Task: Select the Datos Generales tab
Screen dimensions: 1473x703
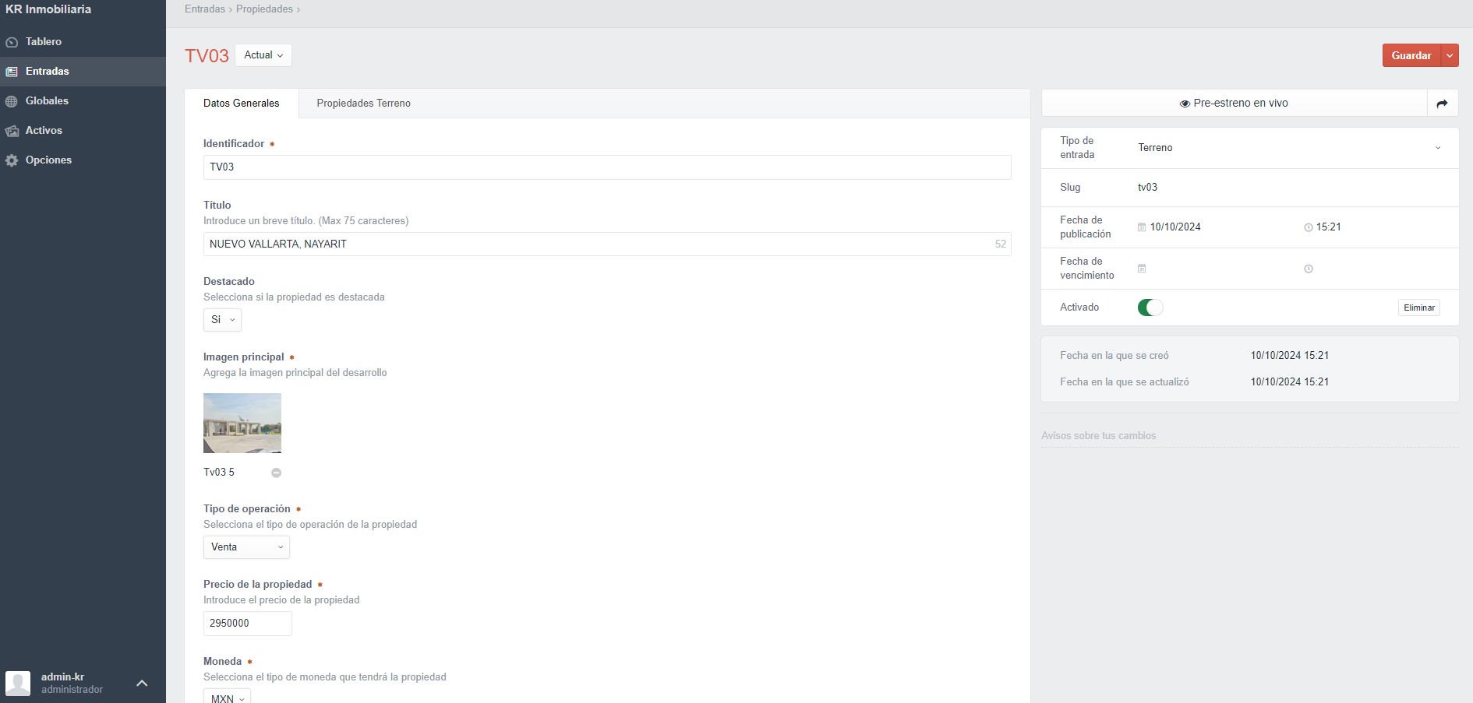Action: point(241,104)
